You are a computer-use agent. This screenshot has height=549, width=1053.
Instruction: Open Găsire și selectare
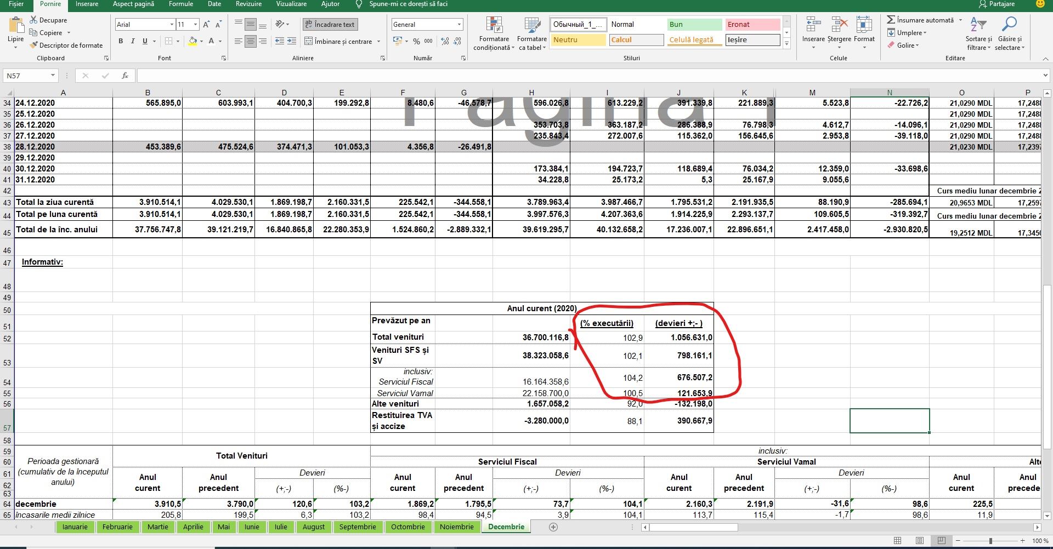point(1009,34)
